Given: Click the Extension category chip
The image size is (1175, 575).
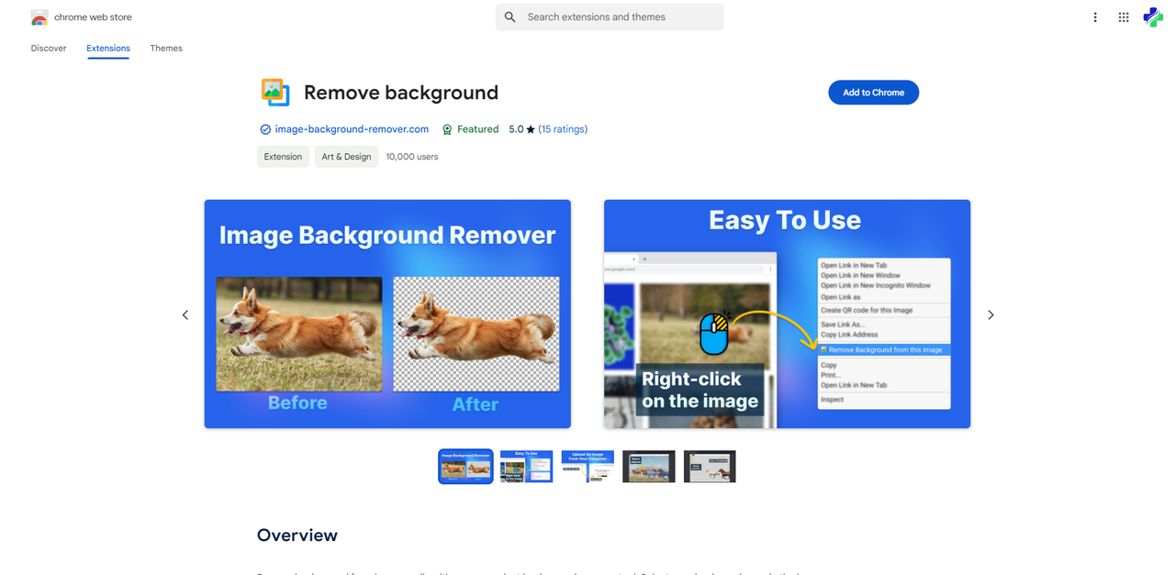Looking at the screenshot, I should click(x=283, y=157).
